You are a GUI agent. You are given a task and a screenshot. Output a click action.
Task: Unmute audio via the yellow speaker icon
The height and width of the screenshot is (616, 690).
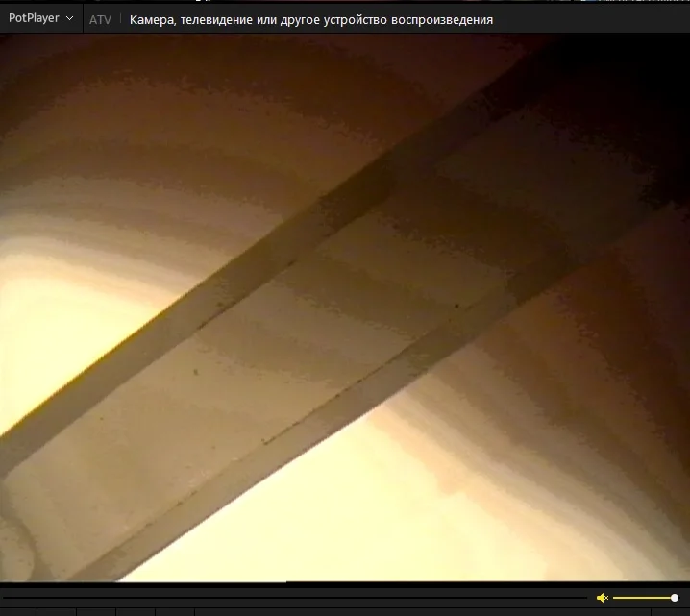tap(602, 598)
